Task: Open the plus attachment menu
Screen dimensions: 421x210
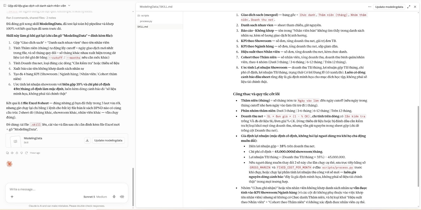Action: tap(12, 197)
